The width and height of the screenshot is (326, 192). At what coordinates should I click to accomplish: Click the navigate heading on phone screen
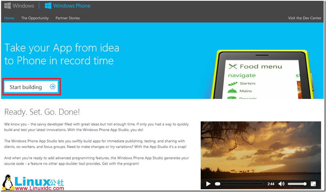coord(242,75)
